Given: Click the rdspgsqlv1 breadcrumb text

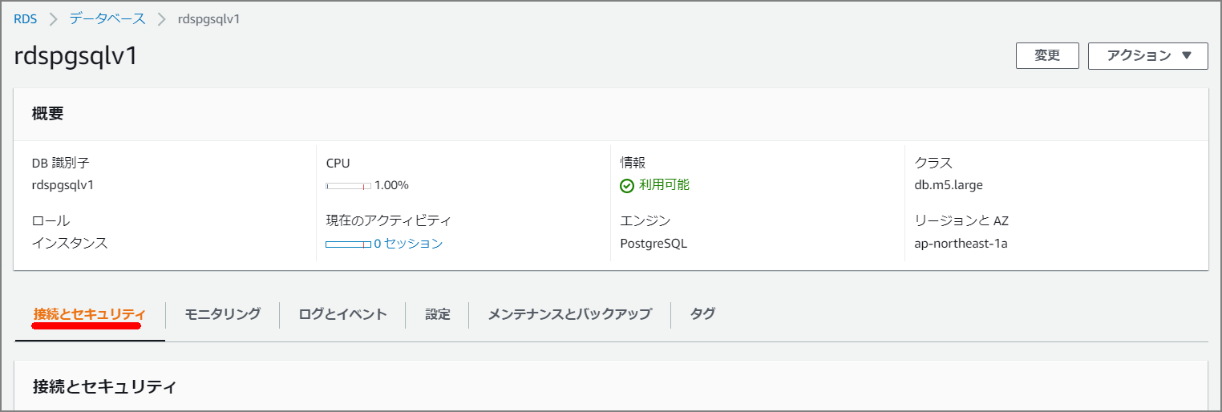Looking at the screenshot, I should tap(208, 19).
